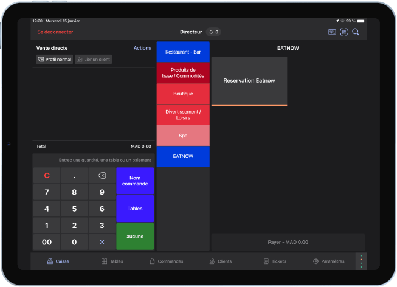
Task: Click Se déconnecter to log out
Action: [55, 32]
